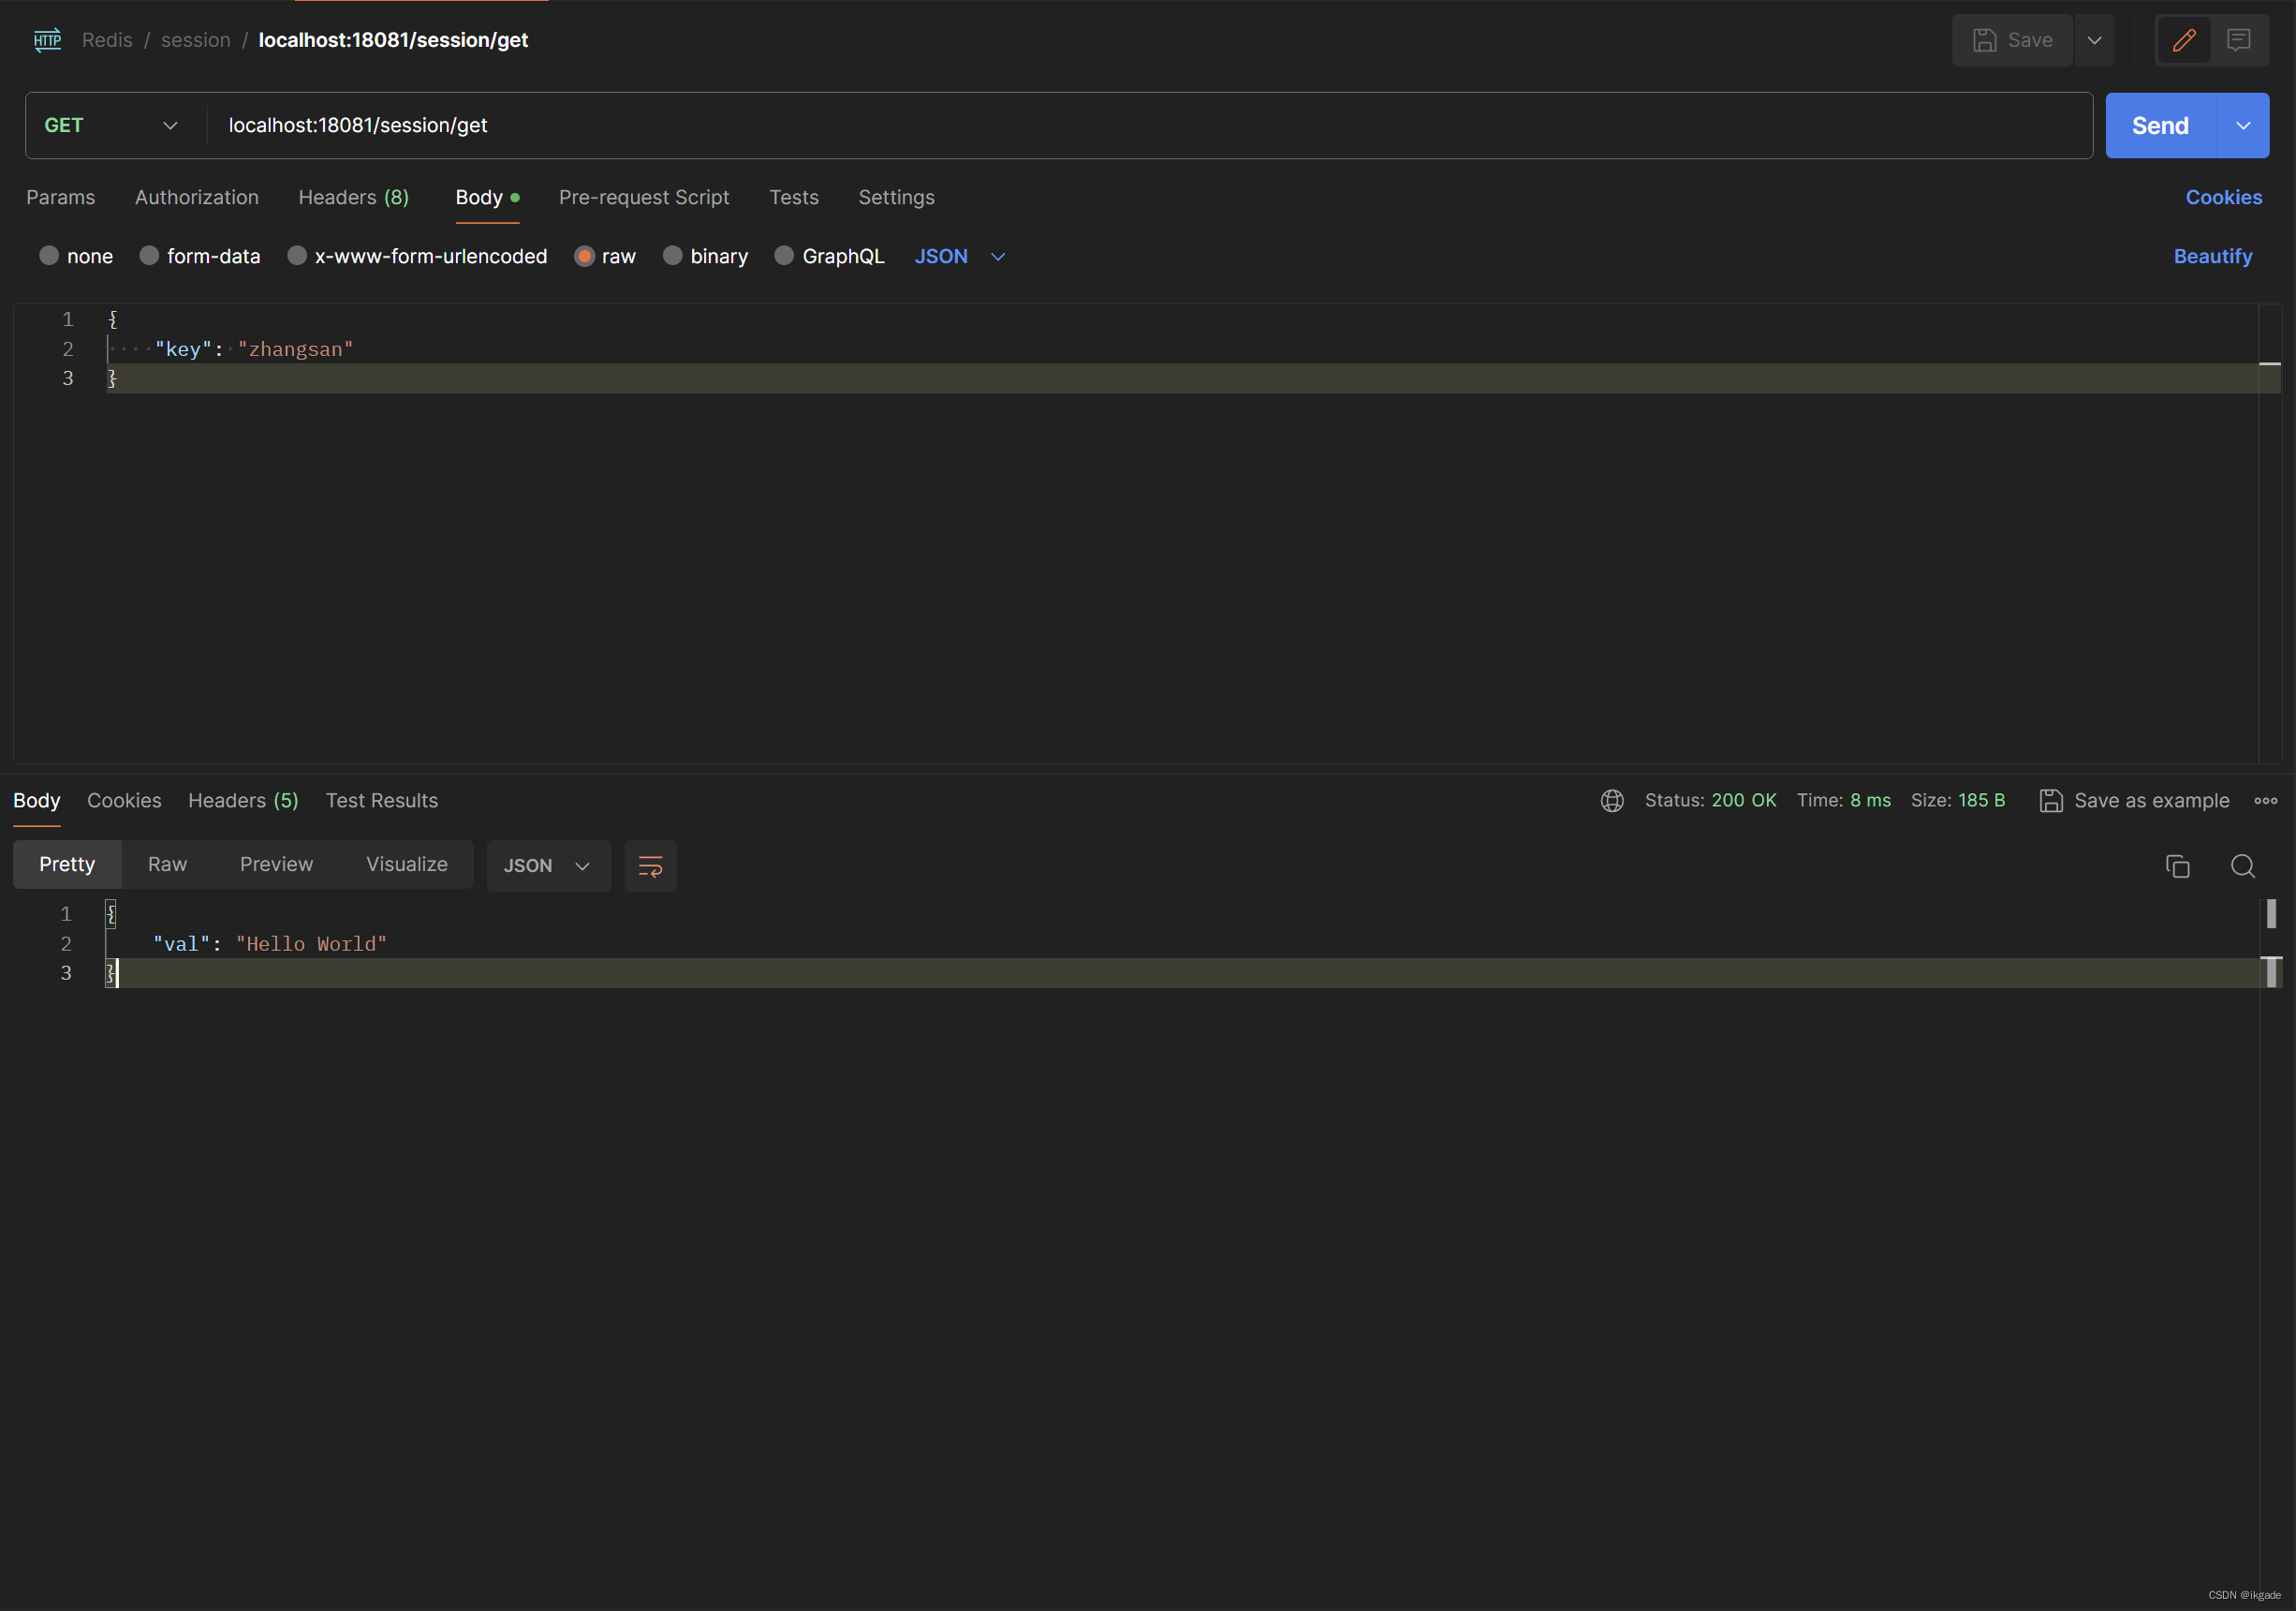Open the response Cookies tab
This screenshot has width=2296, height=1611.
coord(124,800)
